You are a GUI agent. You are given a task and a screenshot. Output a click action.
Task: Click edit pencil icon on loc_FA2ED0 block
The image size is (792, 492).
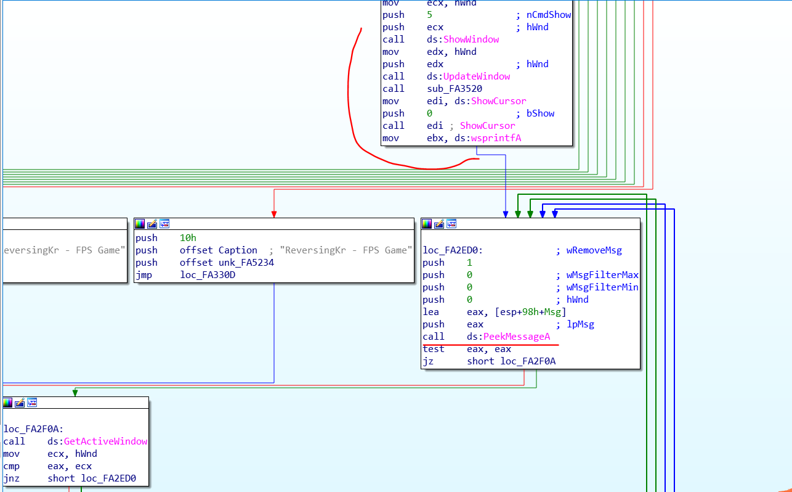[439, 224]
